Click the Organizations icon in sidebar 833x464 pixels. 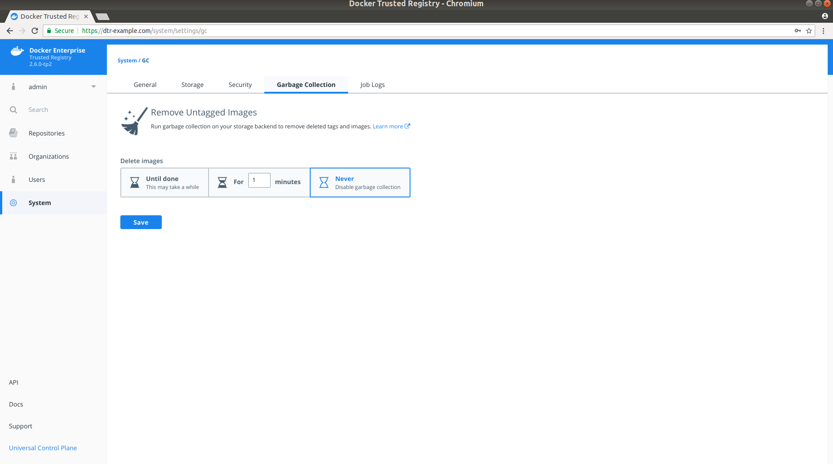click(x=13, y=156)
